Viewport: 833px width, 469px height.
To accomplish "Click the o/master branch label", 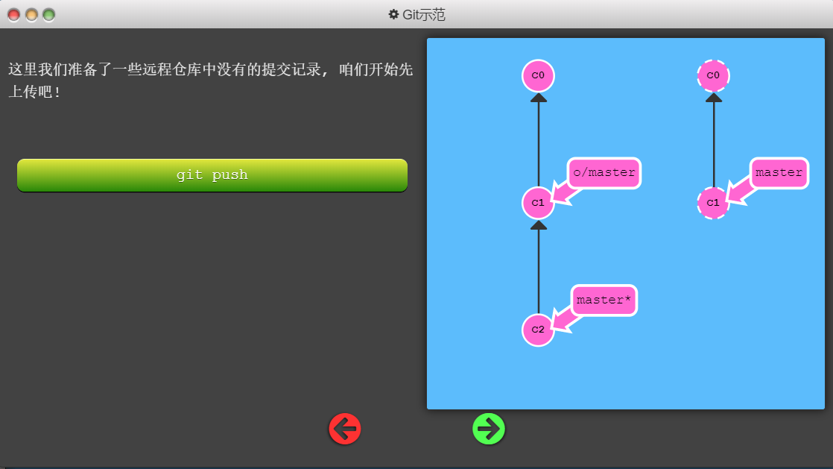I will [x=604, y=173].
